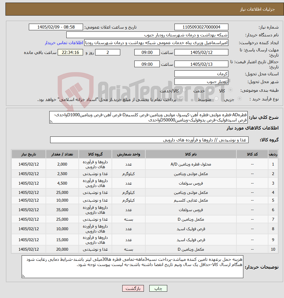Click the ردیف column header
The width and height of the screenshot is (284, 298).
273,154
